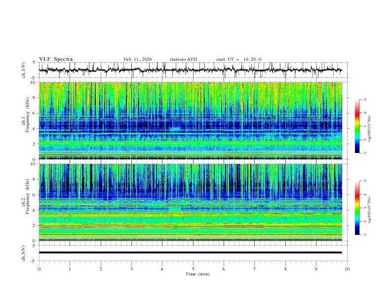The height and width of the screenshot is (302, 391).
Task: Click the ch.1 spectrogram panel
Action: [190, 120]
